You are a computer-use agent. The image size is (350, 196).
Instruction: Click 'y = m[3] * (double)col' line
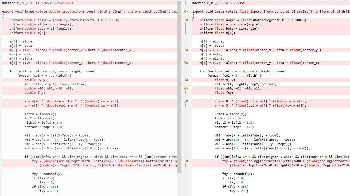pos(72,105)
